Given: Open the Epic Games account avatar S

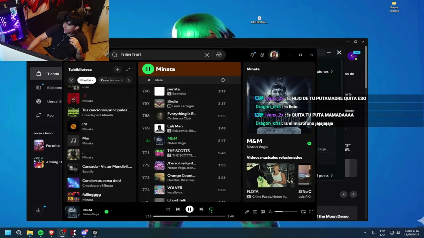Looking at the screenshot, I should 352,56.
